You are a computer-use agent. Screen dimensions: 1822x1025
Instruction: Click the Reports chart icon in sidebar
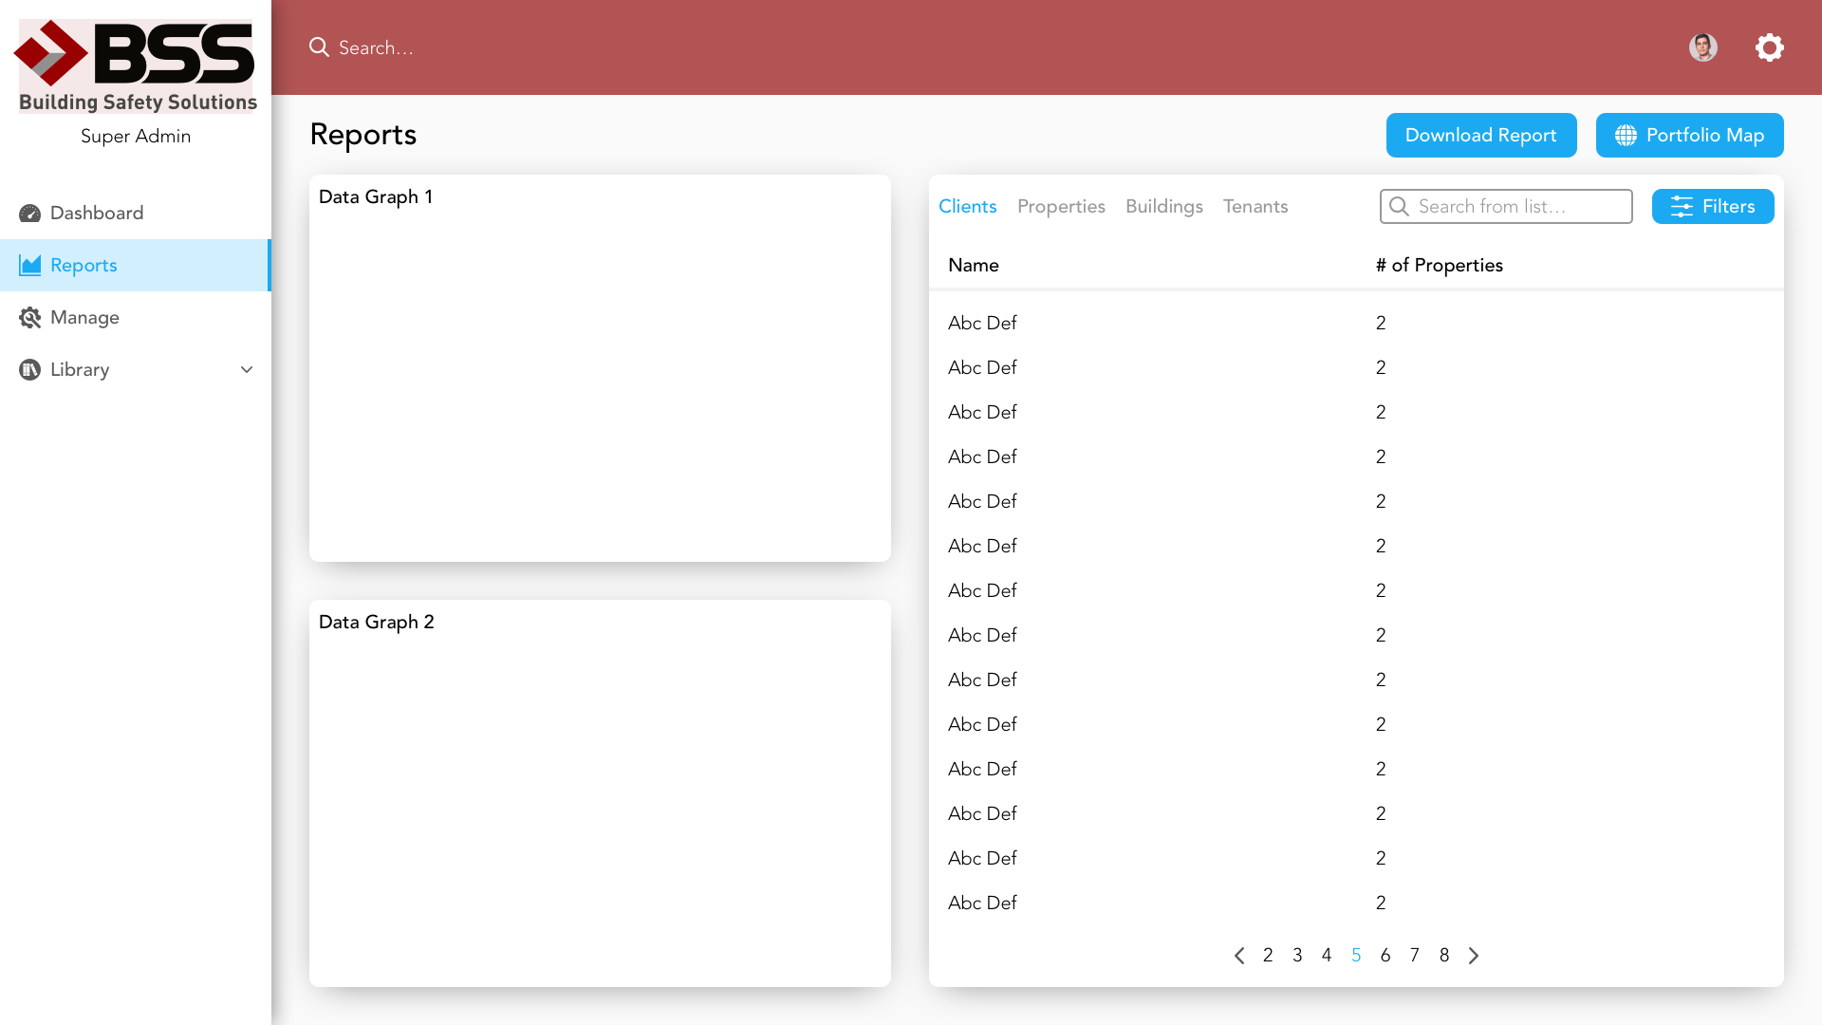(29, 266)
